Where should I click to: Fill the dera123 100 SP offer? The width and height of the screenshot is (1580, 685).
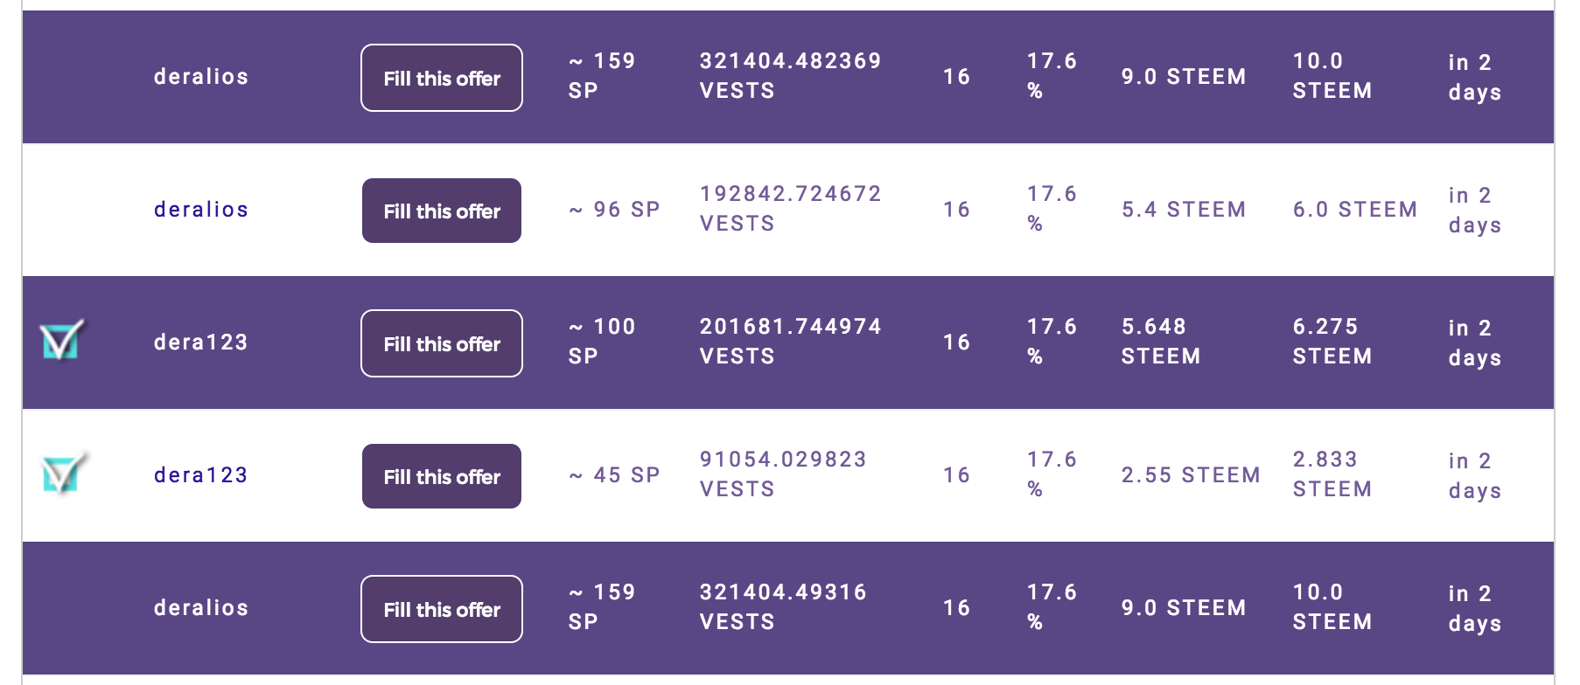coord(442,343)
